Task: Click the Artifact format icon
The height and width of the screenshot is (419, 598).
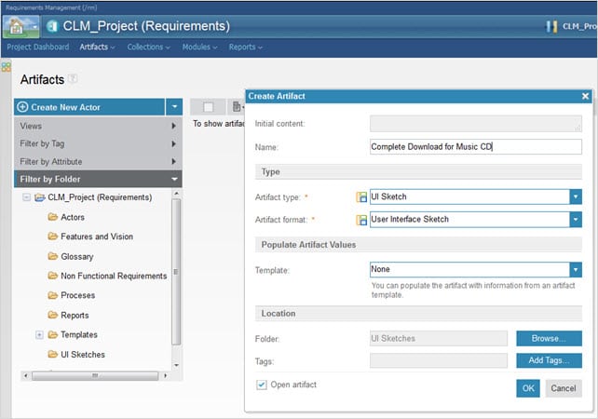Action: point(361,219)
